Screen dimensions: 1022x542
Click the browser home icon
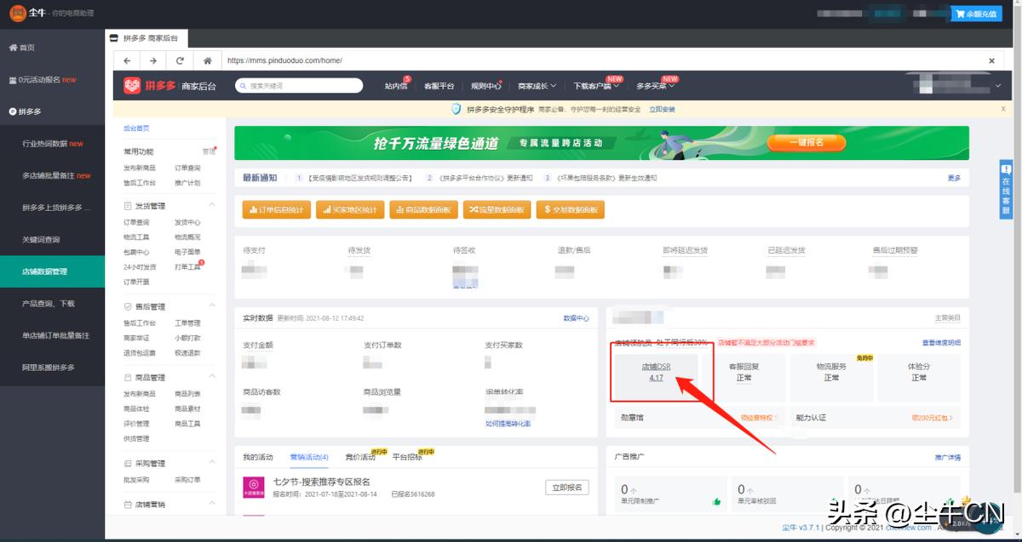coord(207,60)
